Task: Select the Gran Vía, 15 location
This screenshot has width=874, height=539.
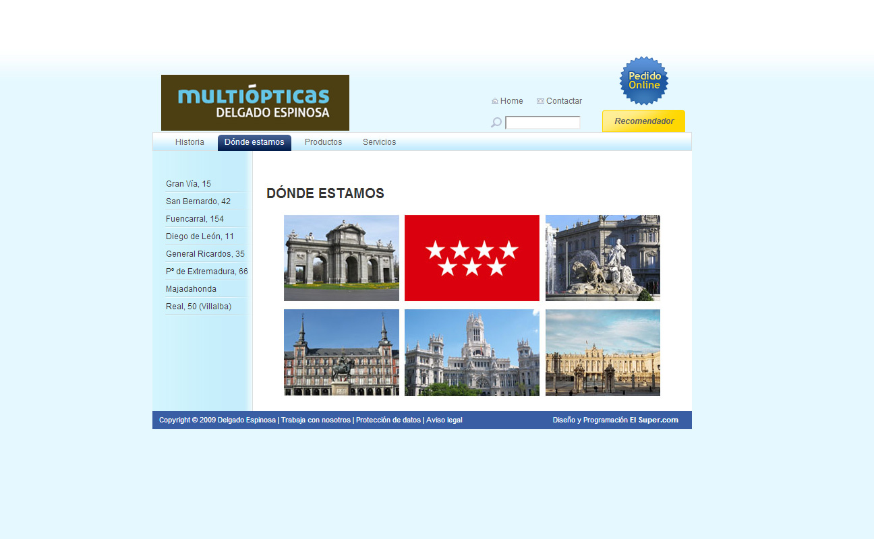Action: (188, 184)
